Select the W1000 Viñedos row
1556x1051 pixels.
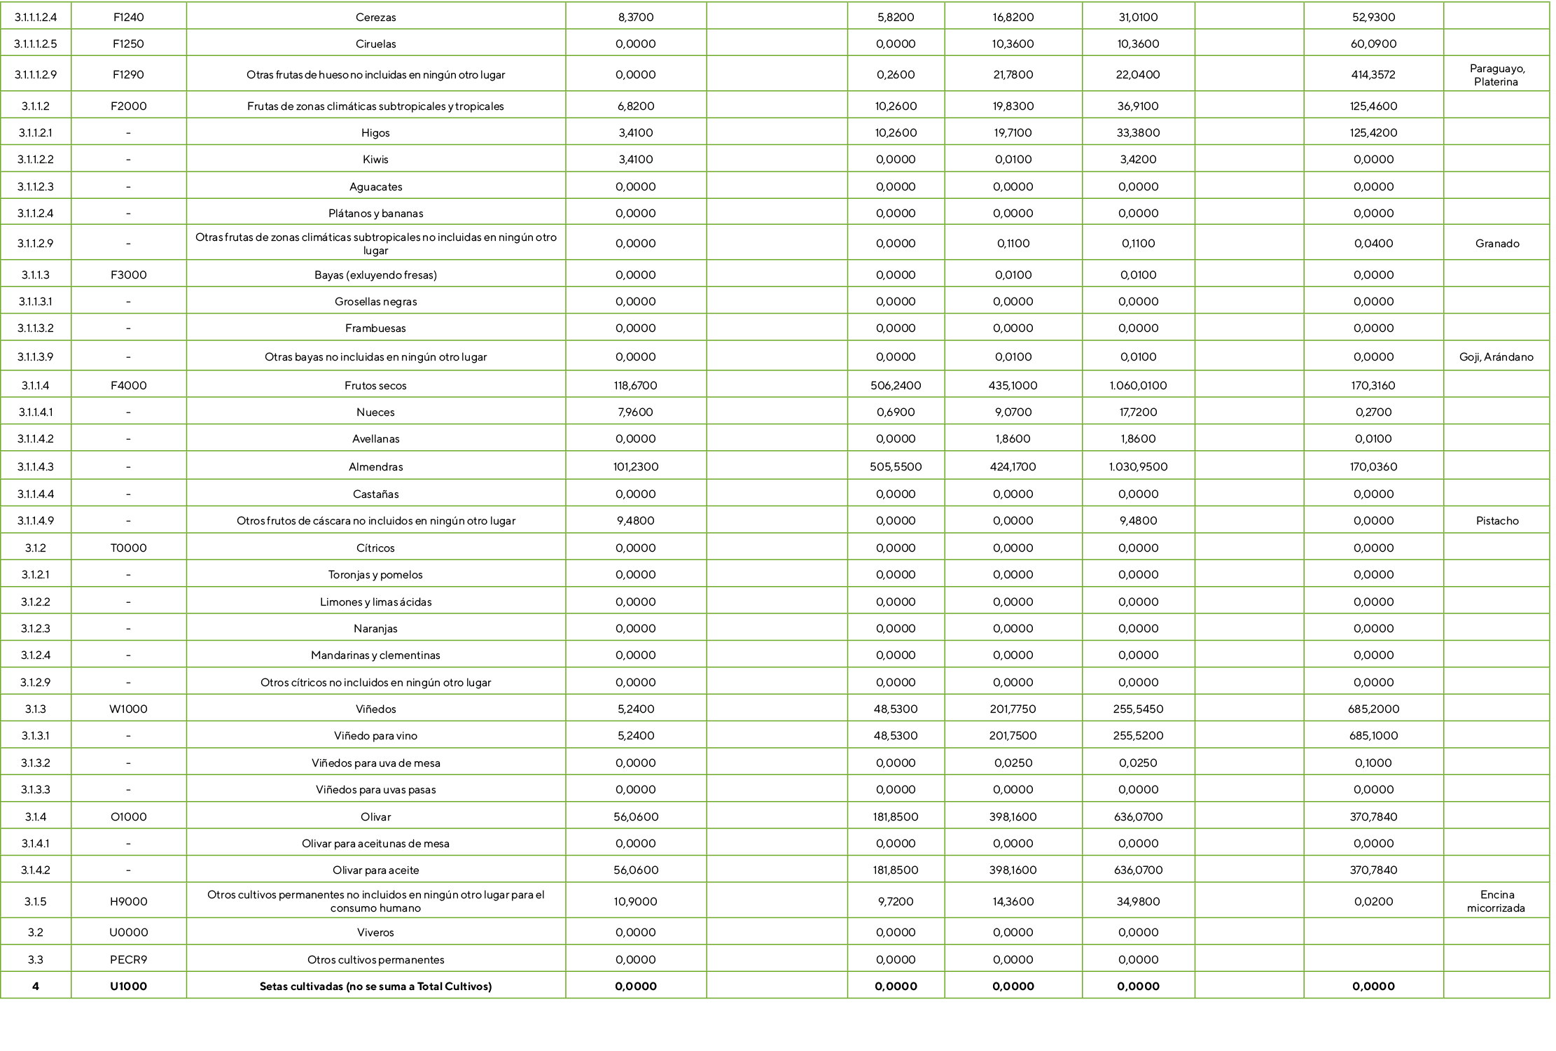376,709
